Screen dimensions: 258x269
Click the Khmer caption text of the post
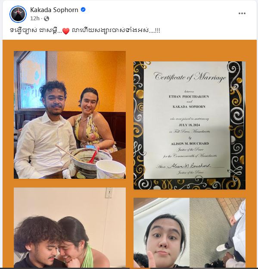coord(85,31)
